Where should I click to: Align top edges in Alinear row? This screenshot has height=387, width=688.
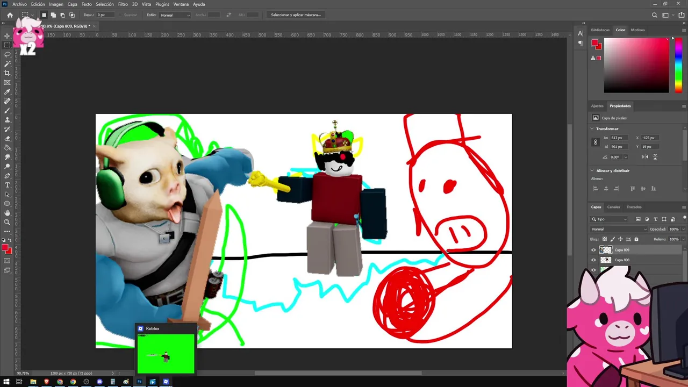click(633, 189)
